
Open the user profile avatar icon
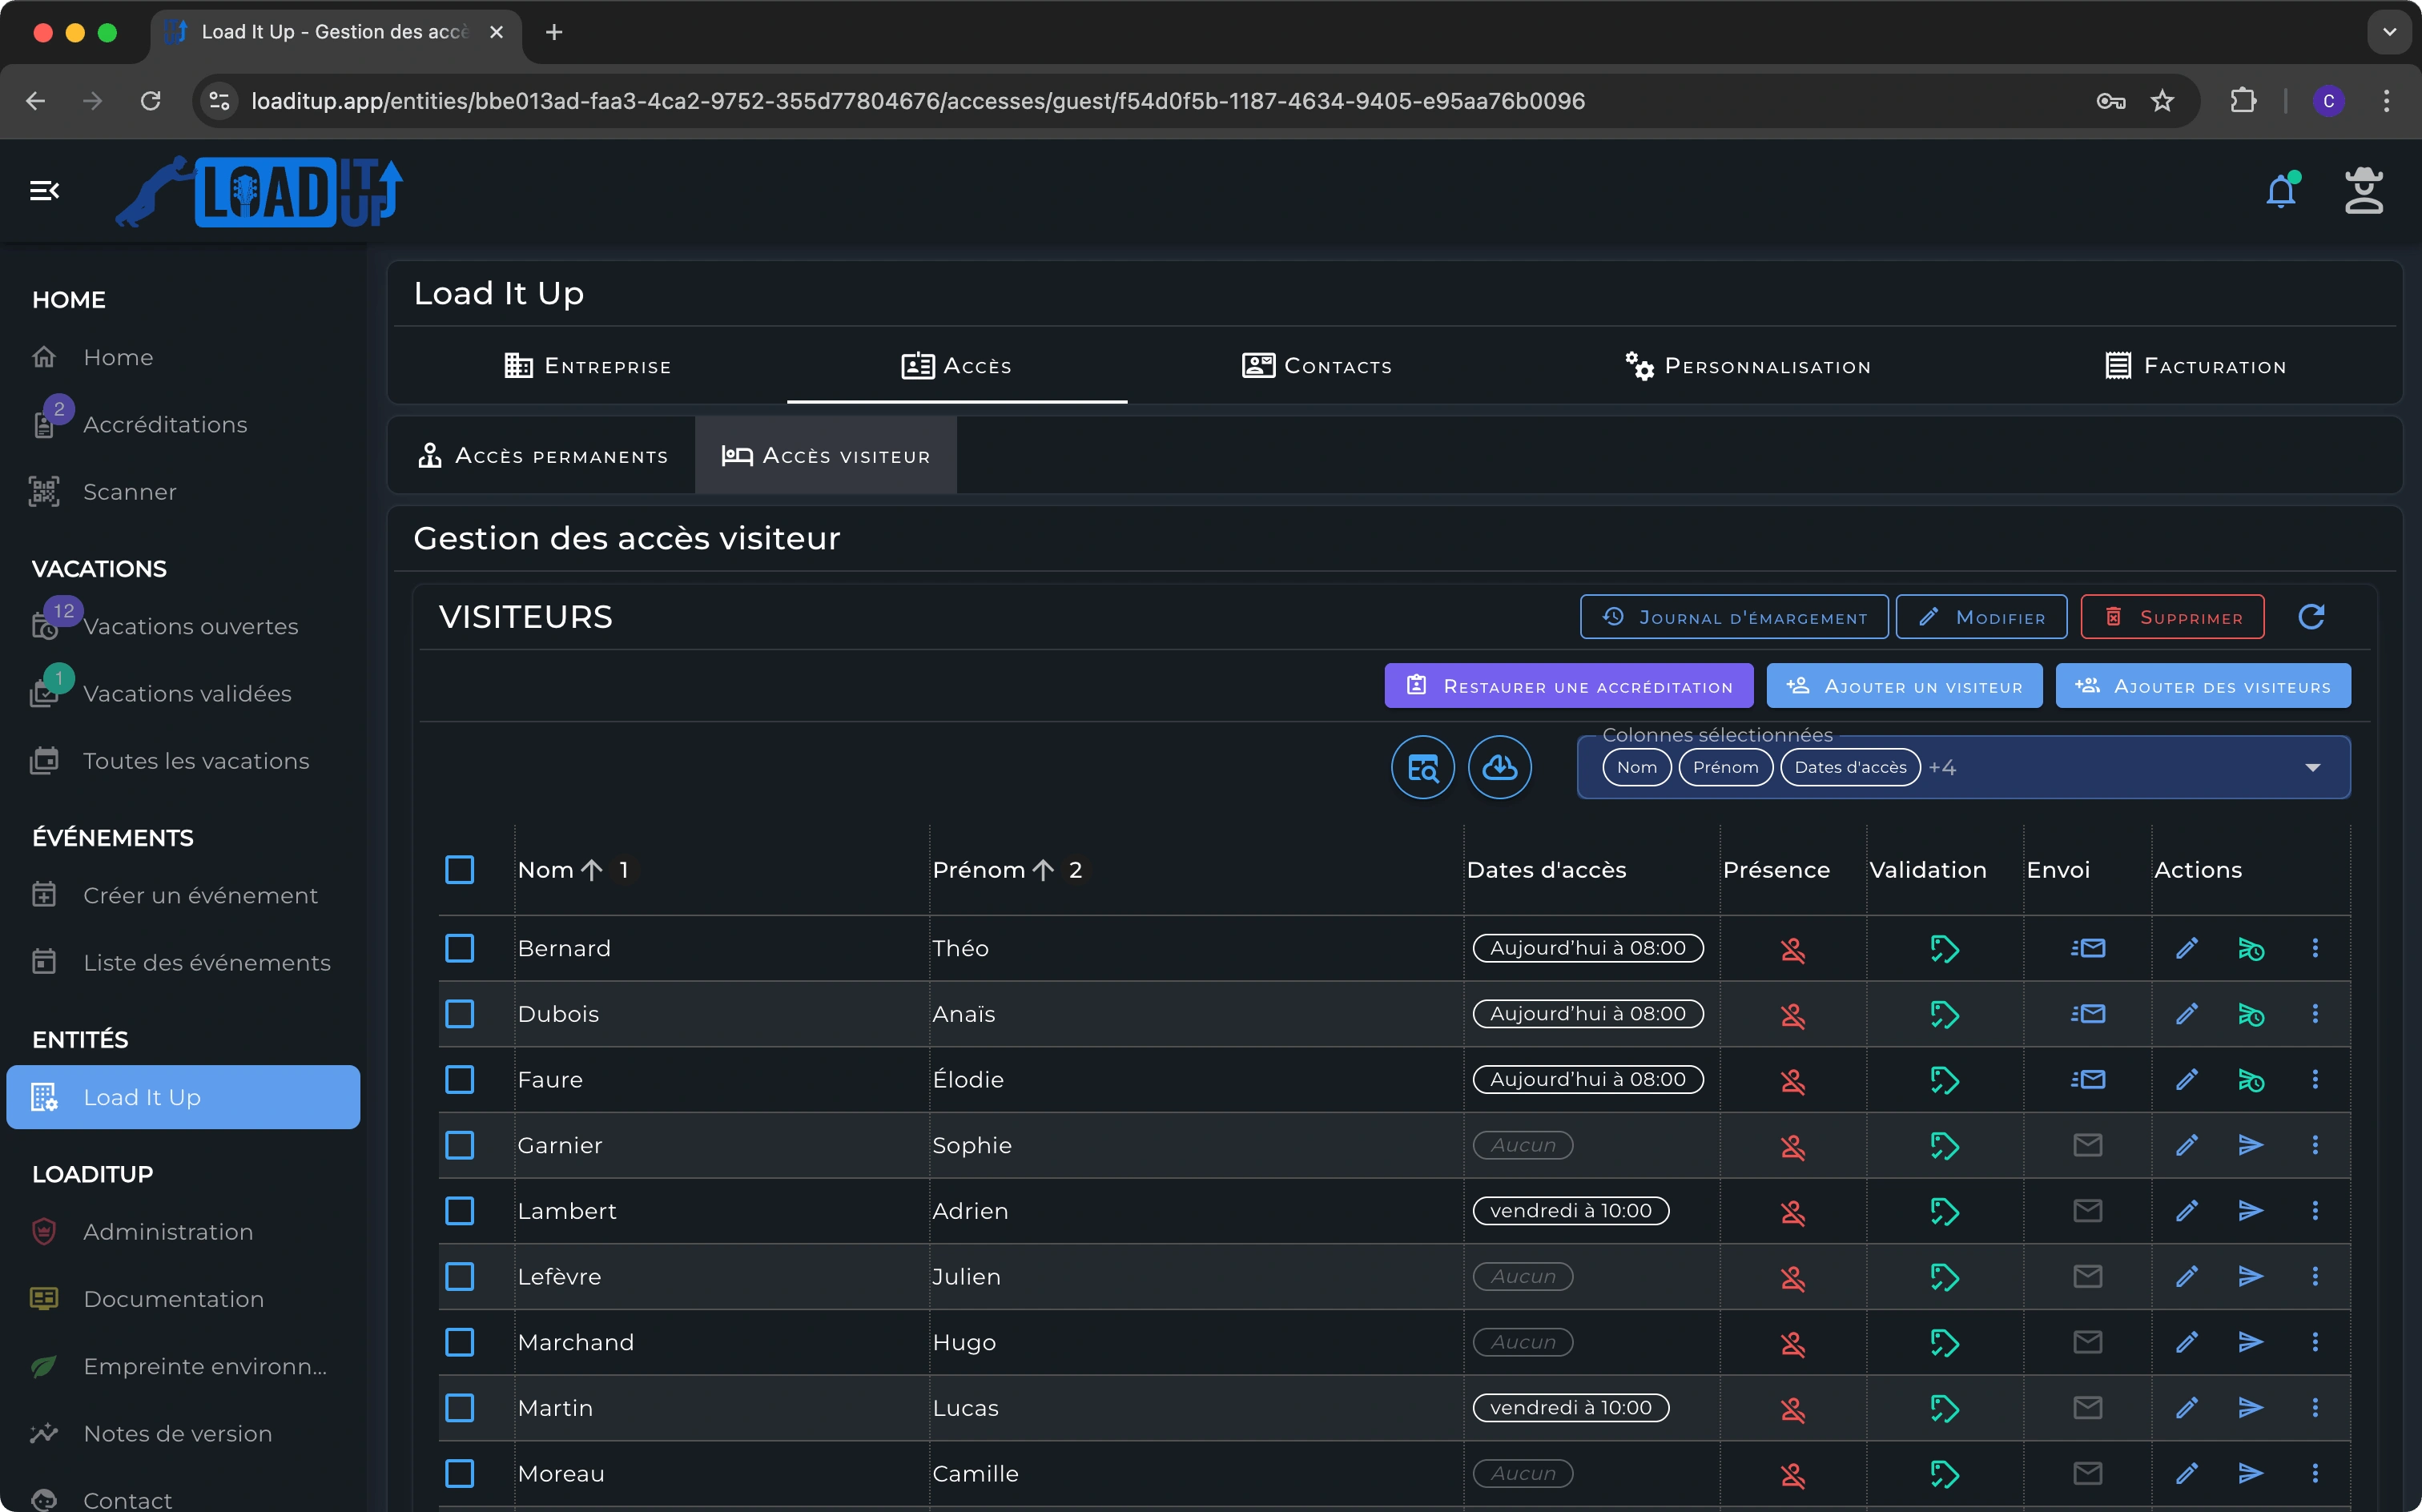click(x=2363, y=190)
